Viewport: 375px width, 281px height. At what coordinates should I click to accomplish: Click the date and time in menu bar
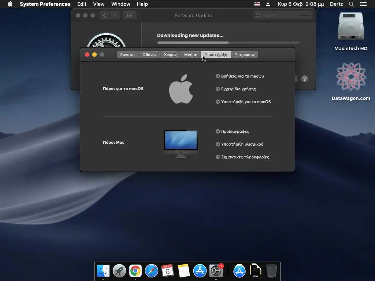click(301, 4)
